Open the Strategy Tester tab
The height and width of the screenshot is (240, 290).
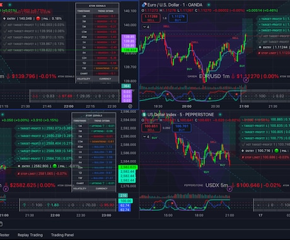[x=4, y=235]
